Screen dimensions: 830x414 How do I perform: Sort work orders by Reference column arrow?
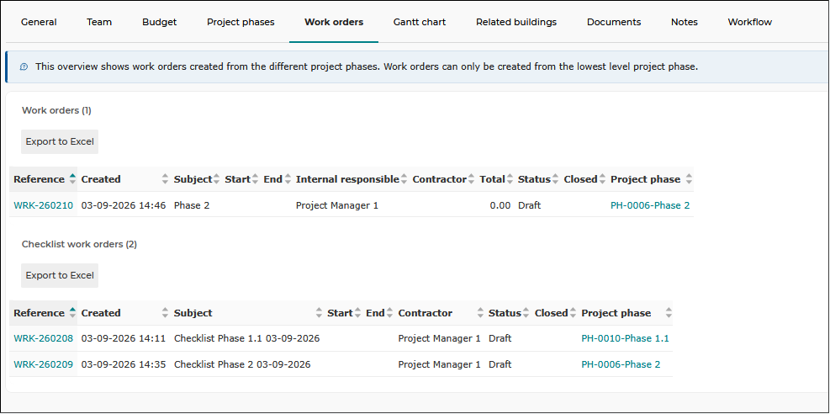click(x=72, y=179)
